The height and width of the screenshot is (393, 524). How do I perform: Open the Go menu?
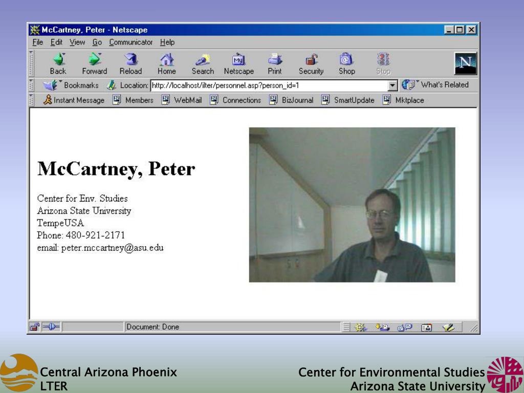[x=97, y=42]
